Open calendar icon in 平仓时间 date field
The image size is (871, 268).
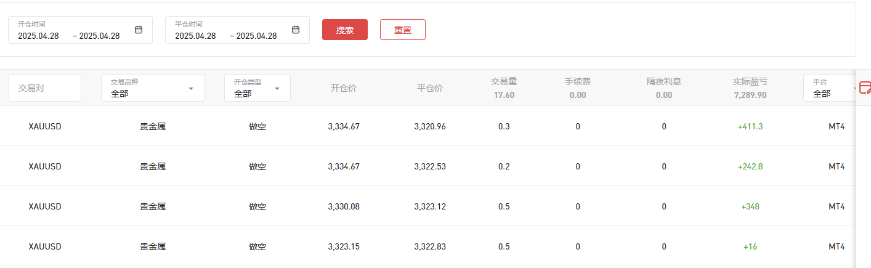[296, 30]
